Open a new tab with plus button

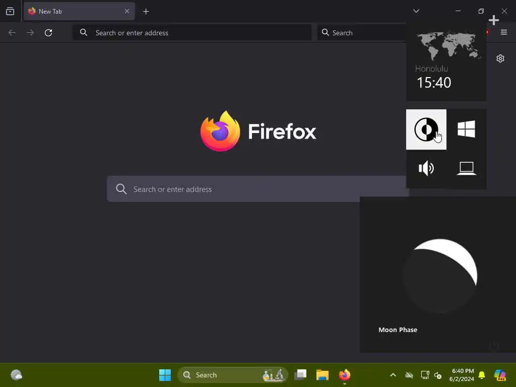[x=146, y=12]
